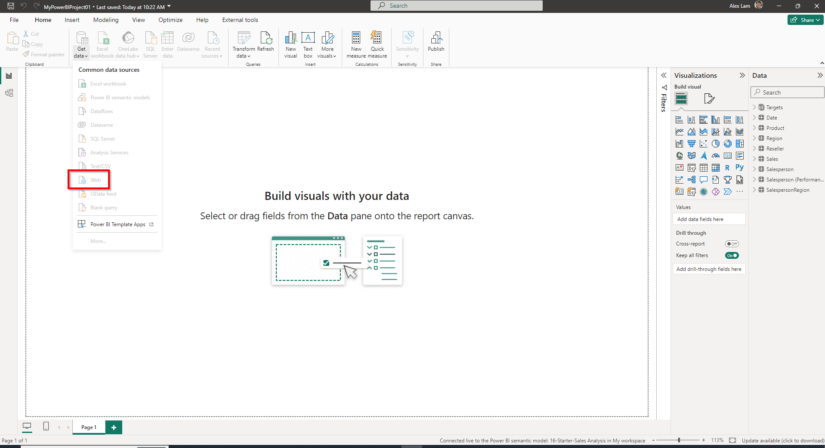
Task: Expand the Sales table in Data pane
Action: (x=754, y=159)
